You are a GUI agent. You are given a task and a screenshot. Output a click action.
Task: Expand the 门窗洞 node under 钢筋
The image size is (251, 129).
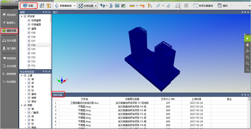coord(26,113)
